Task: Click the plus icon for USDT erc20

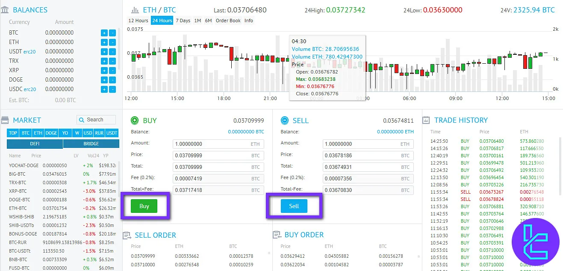Action: pyautogui.click(x=104, y=52)
